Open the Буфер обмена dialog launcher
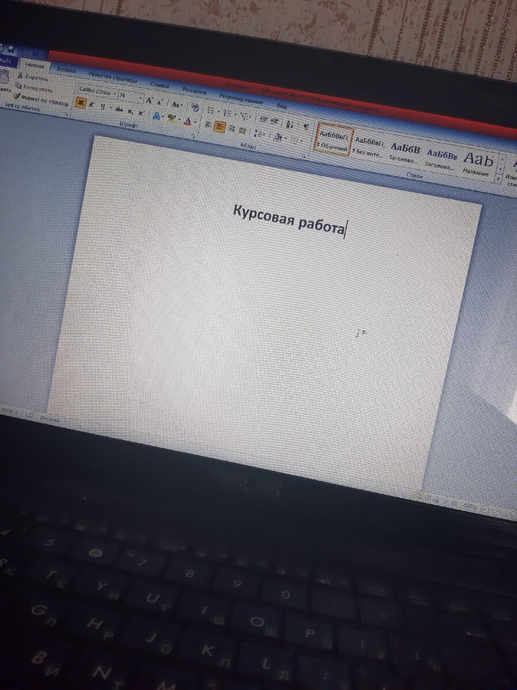 pos(67,114)
